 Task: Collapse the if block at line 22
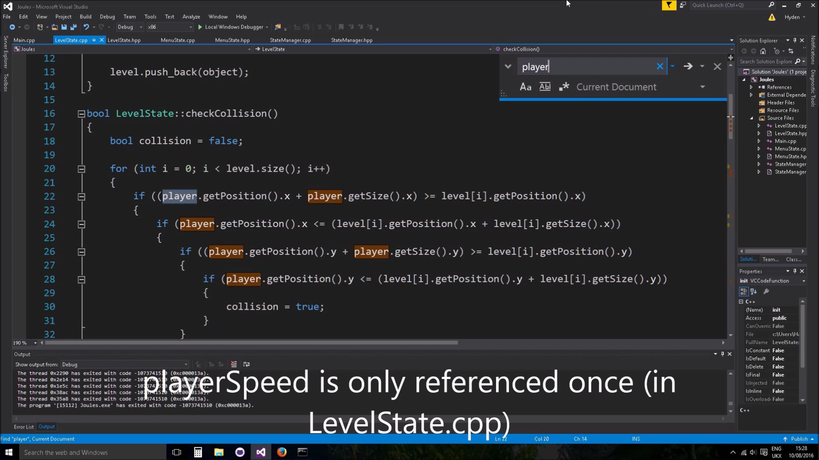81,197
